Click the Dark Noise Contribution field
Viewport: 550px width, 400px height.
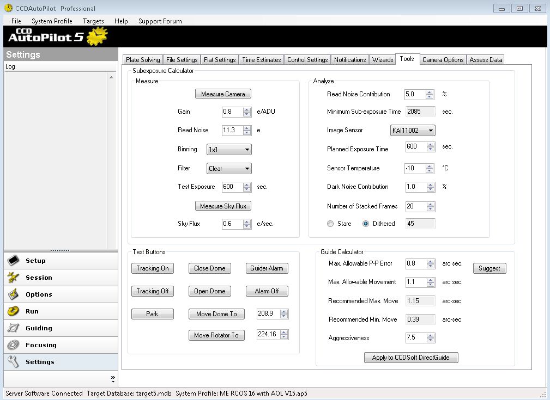[416, 187]
